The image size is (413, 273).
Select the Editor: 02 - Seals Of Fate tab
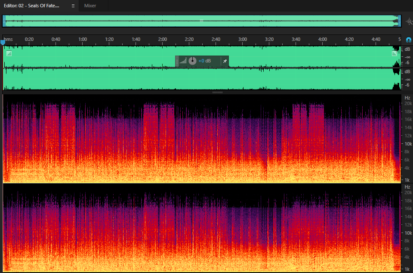[31, 6]
